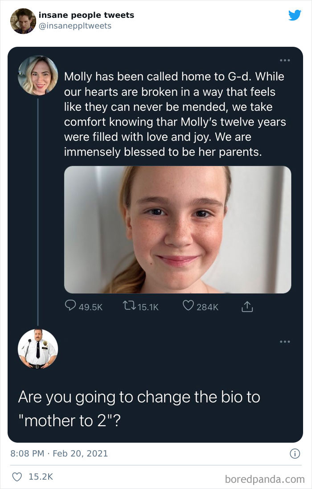Open the girl's photo in the tweet
Image resolution: width=312 pixels, height=489 pixels.
click(x=177, y=229)
